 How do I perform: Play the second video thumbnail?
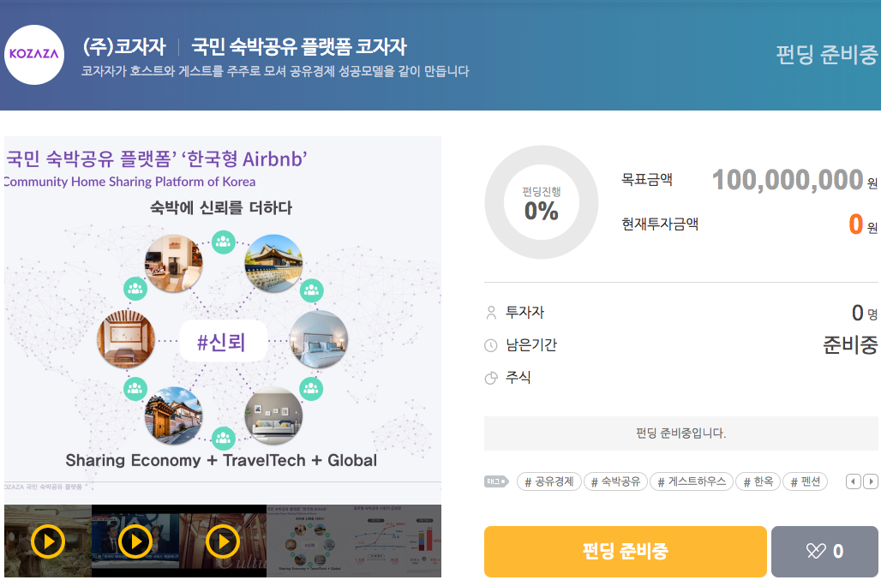[135, 541]
